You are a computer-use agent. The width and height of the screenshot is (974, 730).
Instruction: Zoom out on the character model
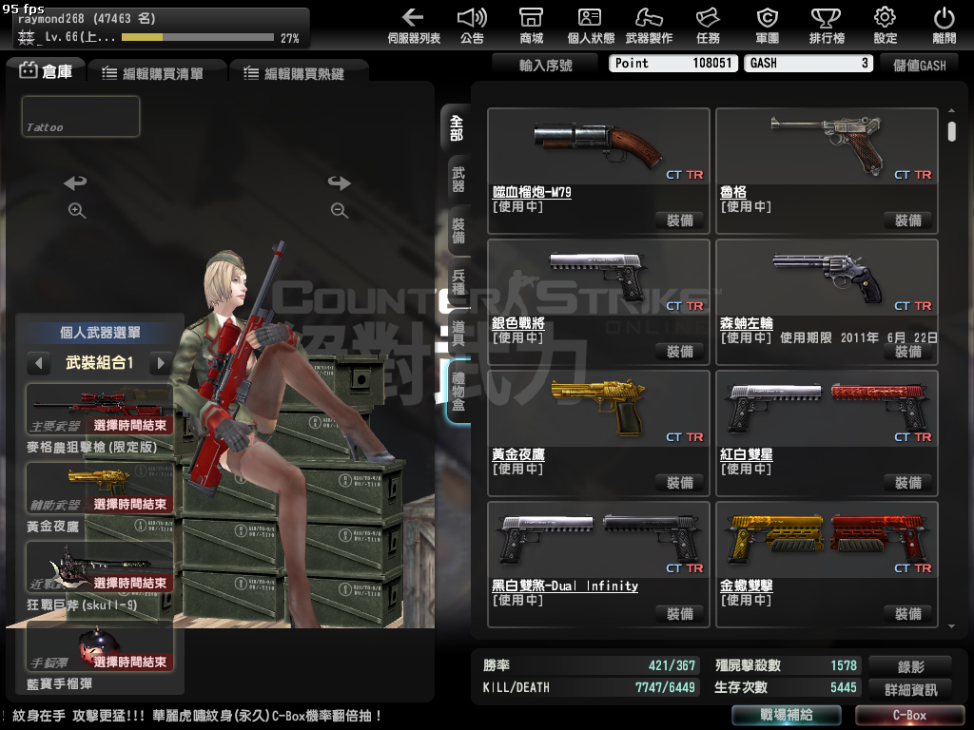pyautogui.click(x=340, y=210)
